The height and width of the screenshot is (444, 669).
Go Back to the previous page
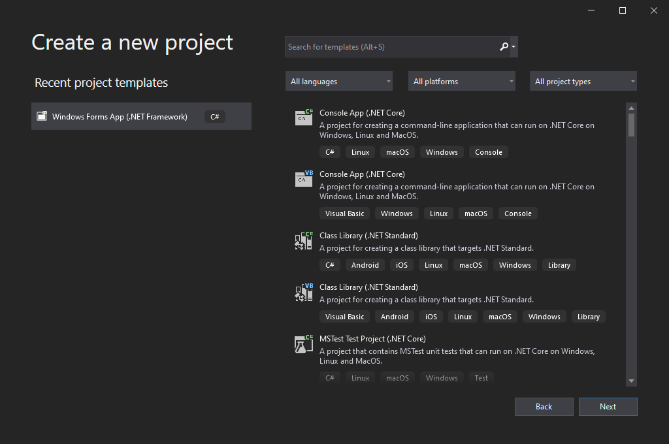(x=544, y=407)
